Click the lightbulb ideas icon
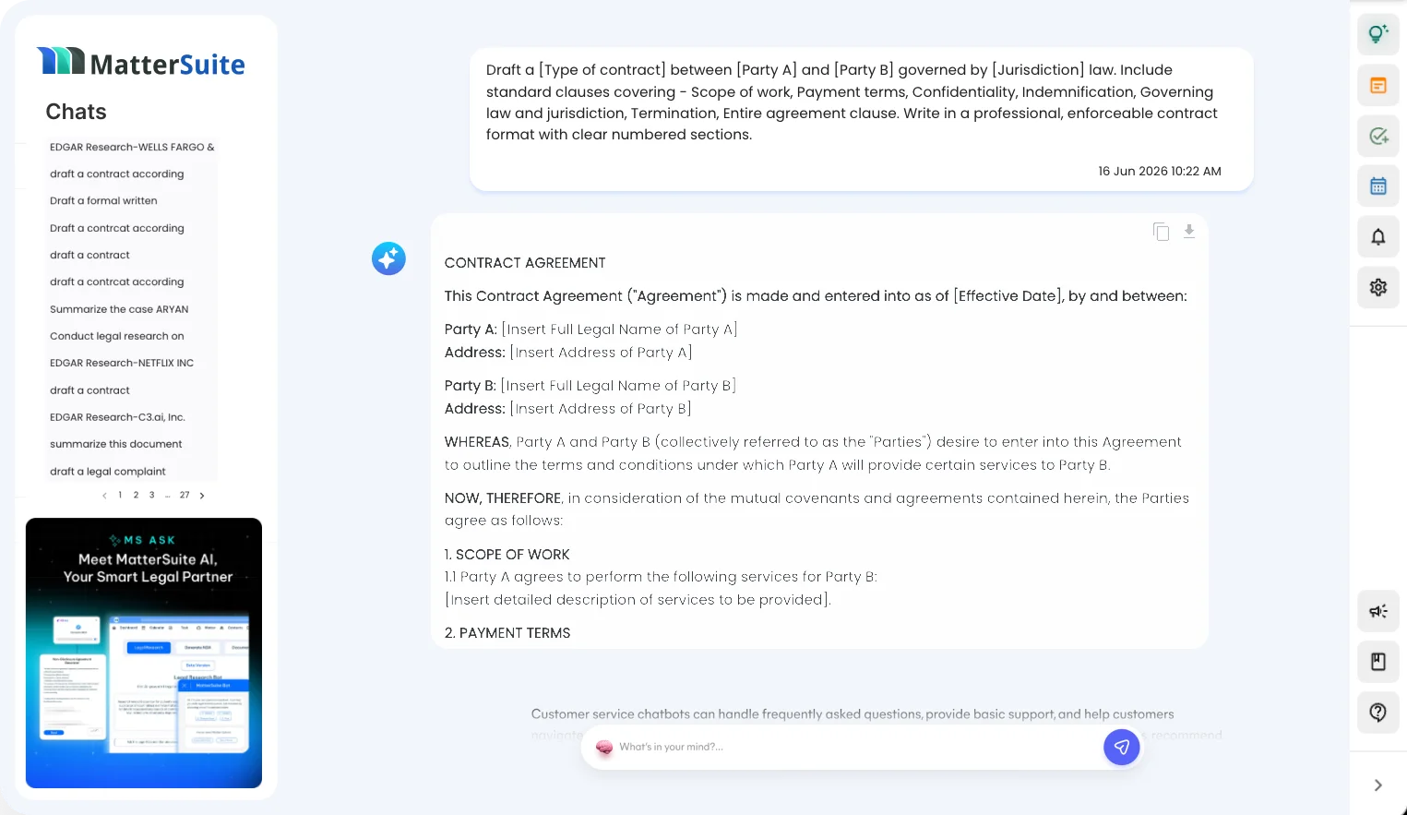The width and height of the screenshot is (1407, 815). pyautogui.click(x=1378, y=35)
